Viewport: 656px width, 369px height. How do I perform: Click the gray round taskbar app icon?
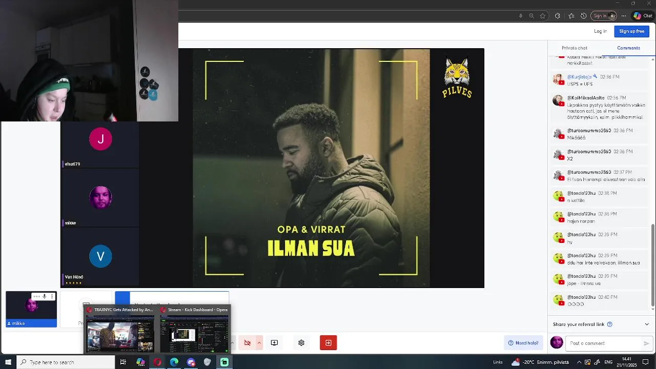pos(208,362)
